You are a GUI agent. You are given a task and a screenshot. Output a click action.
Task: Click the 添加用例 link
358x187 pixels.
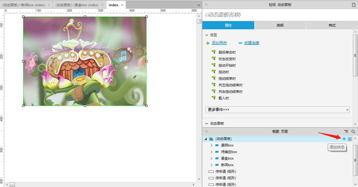[219, 43]
